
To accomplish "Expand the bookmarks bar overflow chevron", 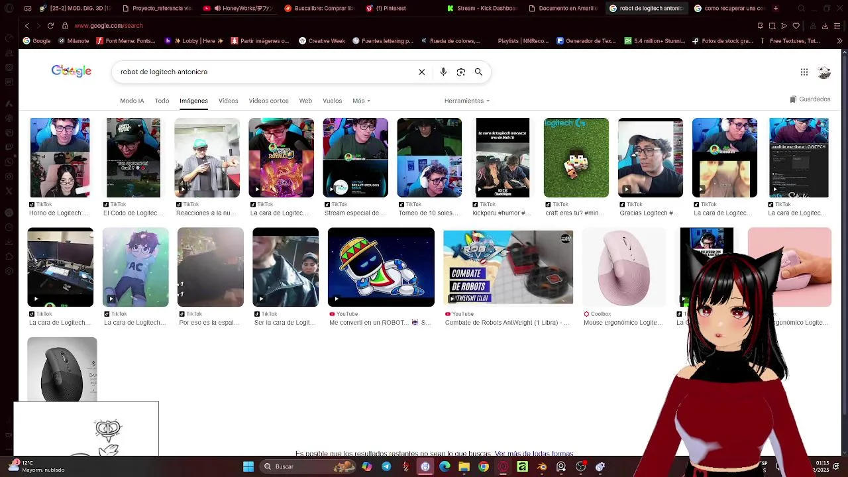I will (839, 41).
